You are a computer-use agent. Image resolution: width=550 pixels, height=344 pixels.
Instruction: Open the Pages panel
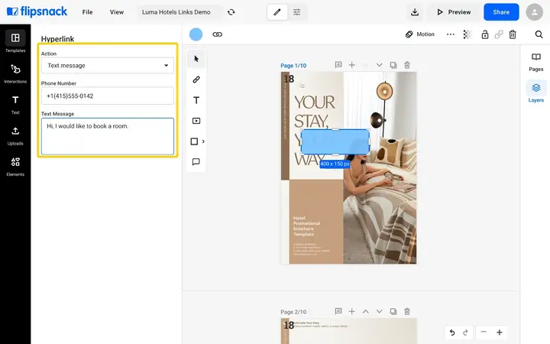click(x=536, y=62)
